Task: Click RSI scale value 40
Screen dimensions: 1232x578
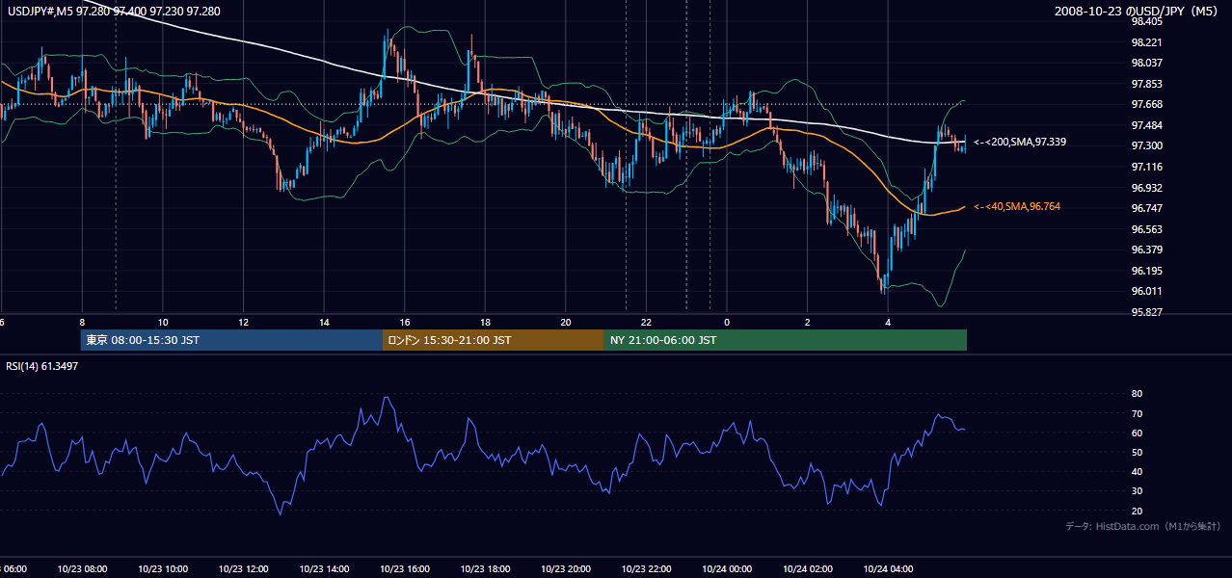Action: (1137, 471)
